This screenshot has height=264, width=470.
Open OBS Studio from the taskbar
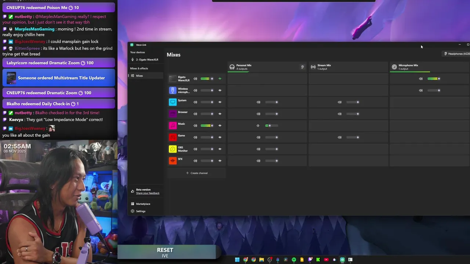pyautogui.click(x=270, y=260)
